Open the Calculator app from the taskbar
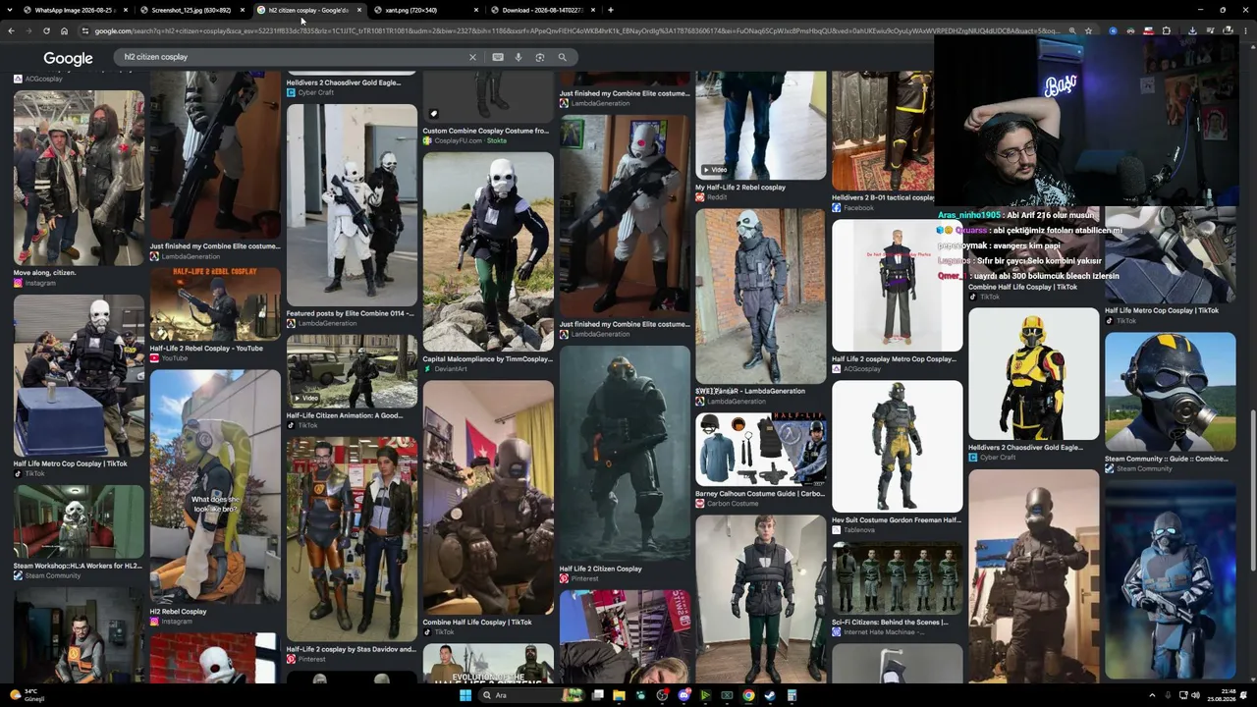Viewport: 1257px width, 707px height. [792, 695]
